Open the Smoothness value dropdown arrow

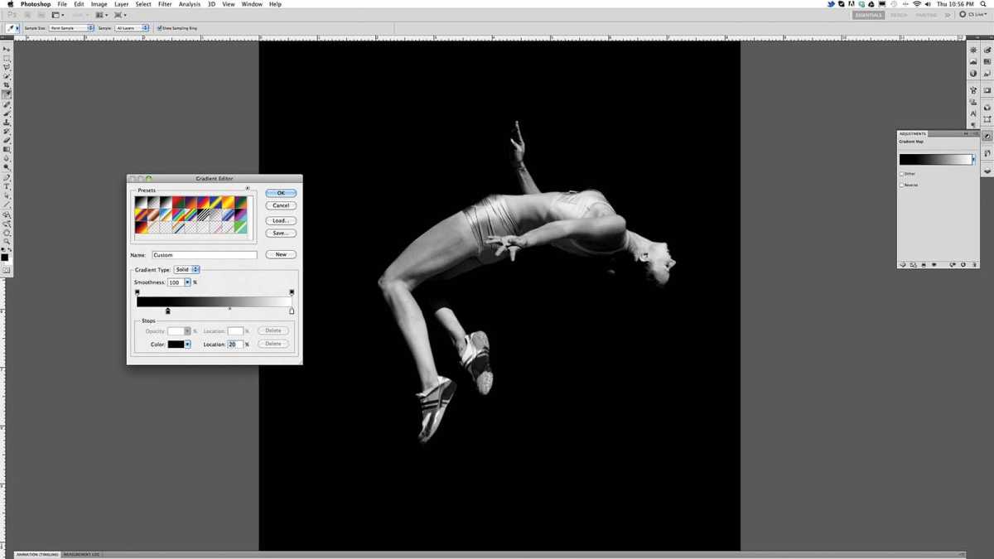[187, 282]
